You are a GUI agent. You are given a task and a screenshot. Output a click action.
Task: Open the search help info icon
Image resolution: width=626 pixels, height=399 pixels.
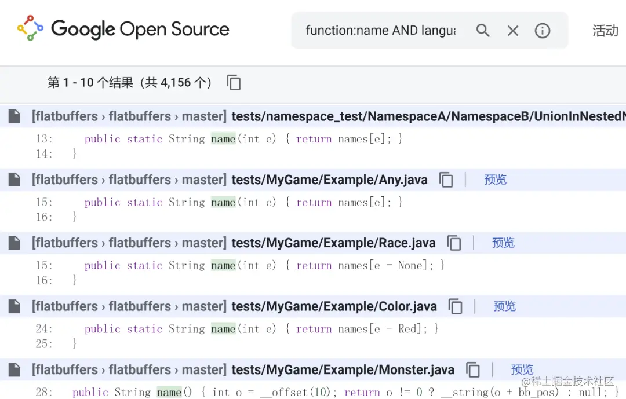pyautogui.click(x=543, y=31)
